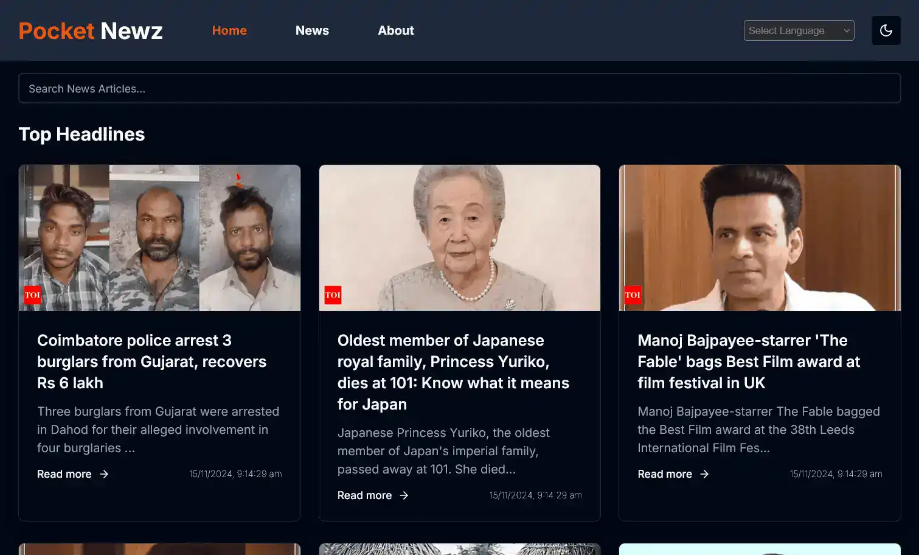The width and height of the screenshot is (919, 555).
Task: Open the Princess Yuriko photo thumbnail
Action: 459,238
